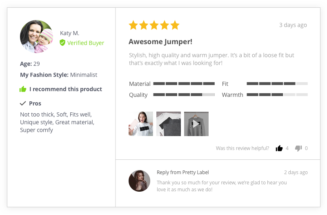Click the thumbs up helpful icon
Image resolution: width=327 pixels, height=215 pixels.
click(x=279, y=148)
